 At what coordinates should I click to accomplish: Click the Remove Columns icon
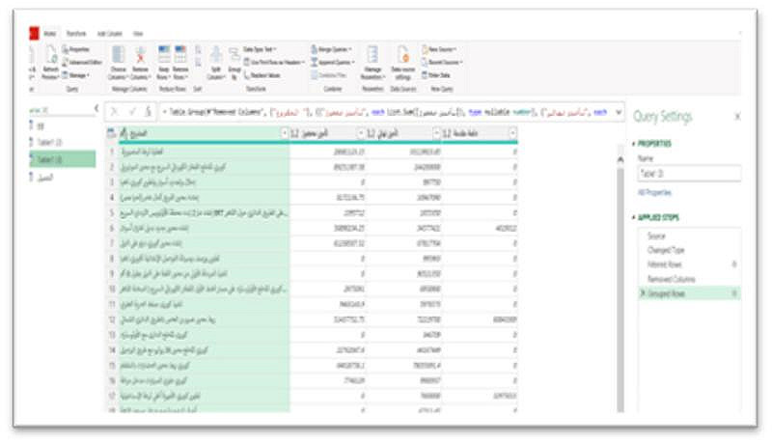click(140, 55)
